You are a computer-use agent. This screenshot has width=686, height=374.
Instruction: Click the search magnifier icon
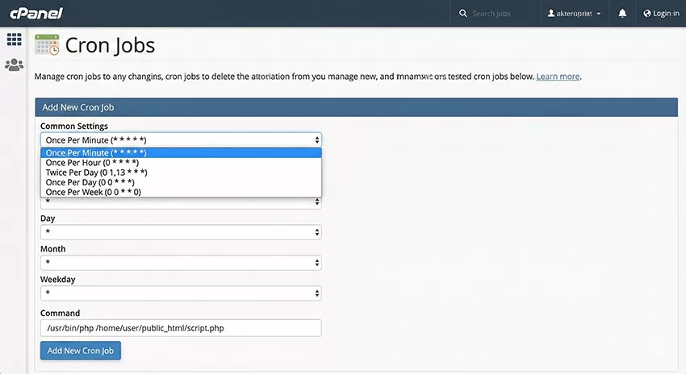(x=463, y=14)
